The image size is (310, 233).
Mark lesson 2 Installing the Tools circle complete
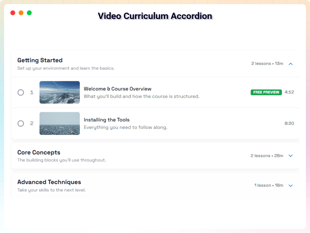21,123
